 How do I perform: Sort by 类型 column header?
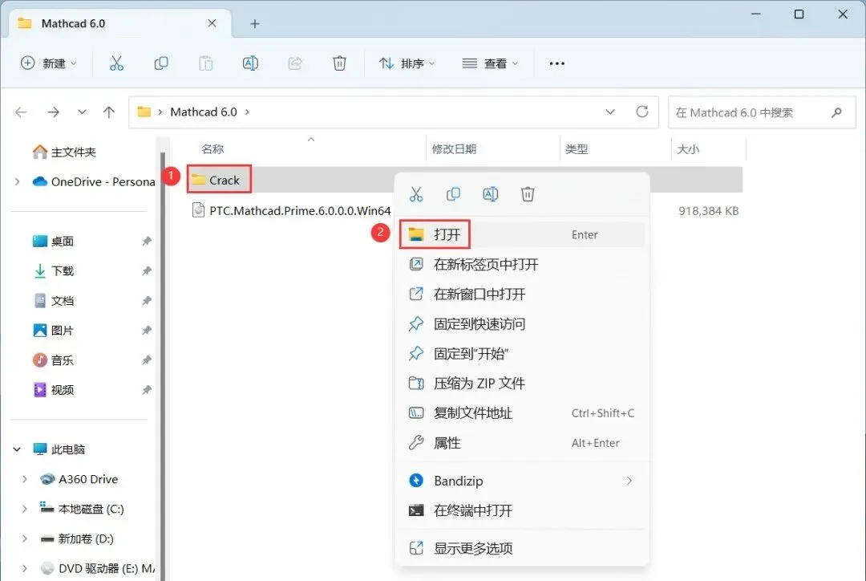[577, 149]
